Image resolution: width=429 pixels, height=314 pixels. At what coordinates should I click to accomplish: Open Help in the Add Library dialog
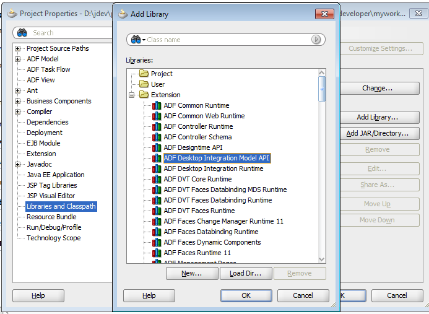[x=149, y=295]
